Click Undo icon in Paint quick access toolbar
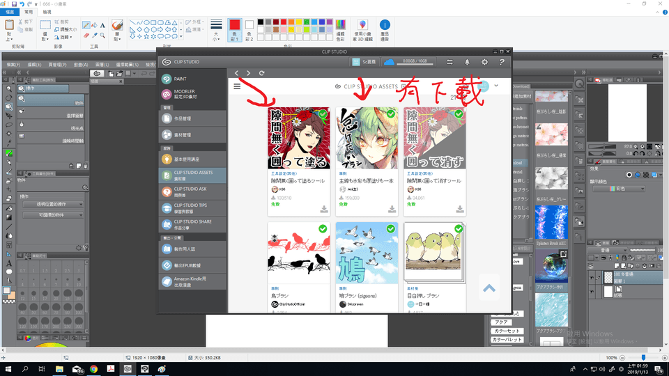The width and height of the screenshot is (669, 376). pyautogui.click(x=22, y=4)
